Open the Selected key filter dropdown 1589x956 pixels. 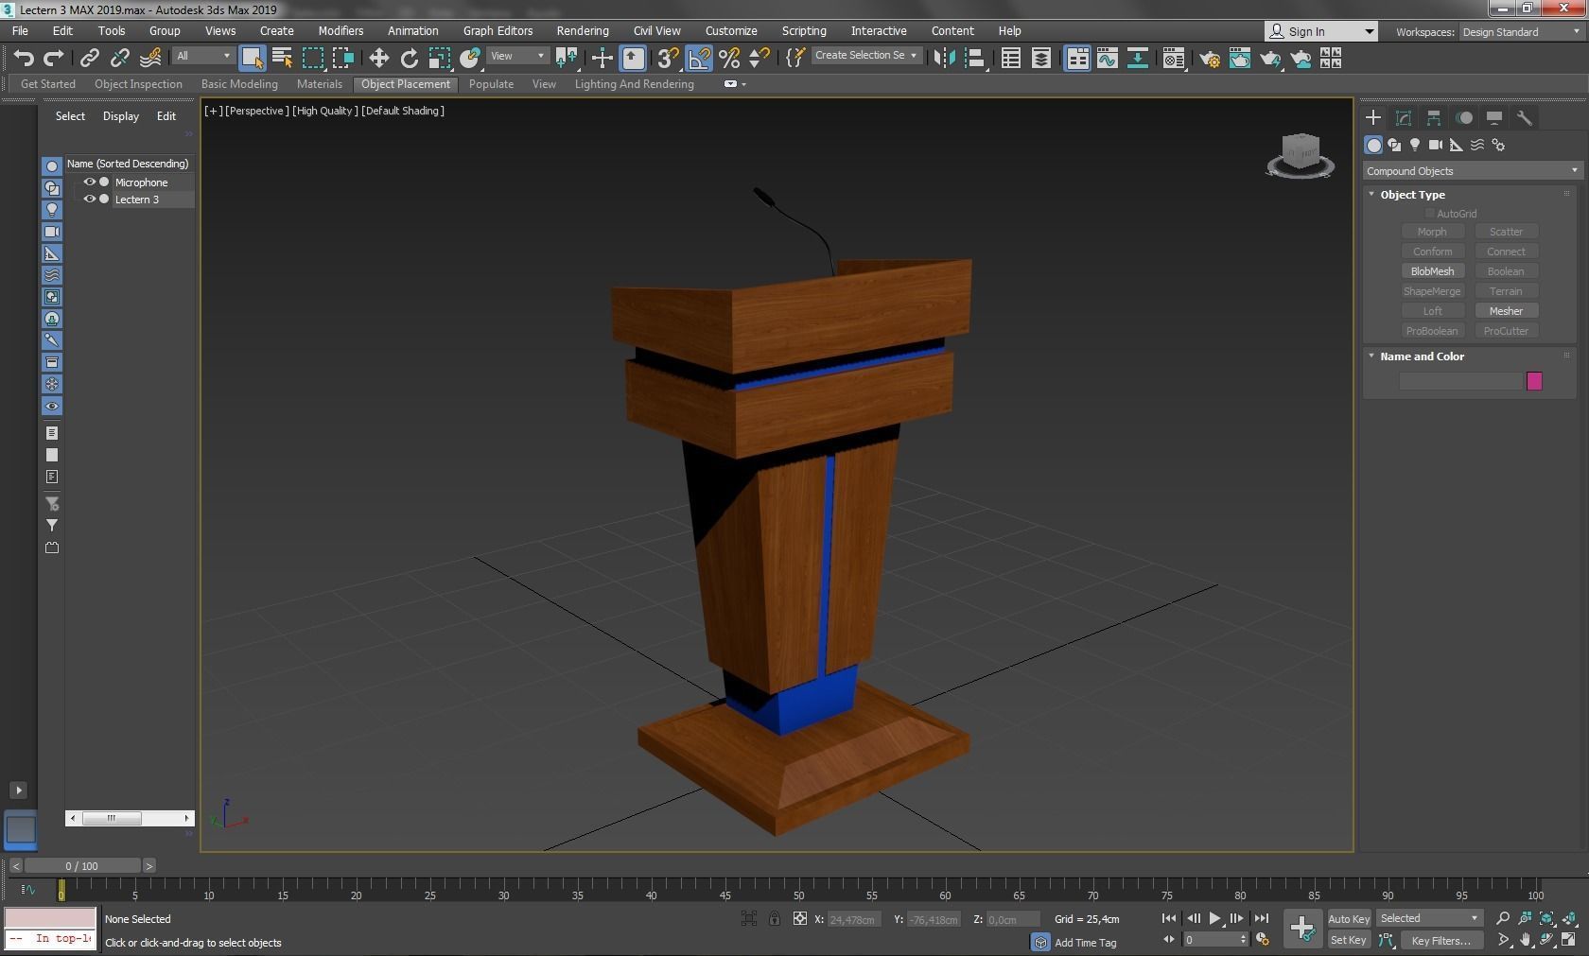pyautogui.click(x=1428, y=918)
